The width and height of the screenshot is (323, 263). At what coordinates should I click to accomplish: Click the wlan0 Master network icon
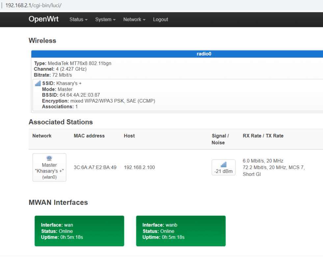pos(49,158)
